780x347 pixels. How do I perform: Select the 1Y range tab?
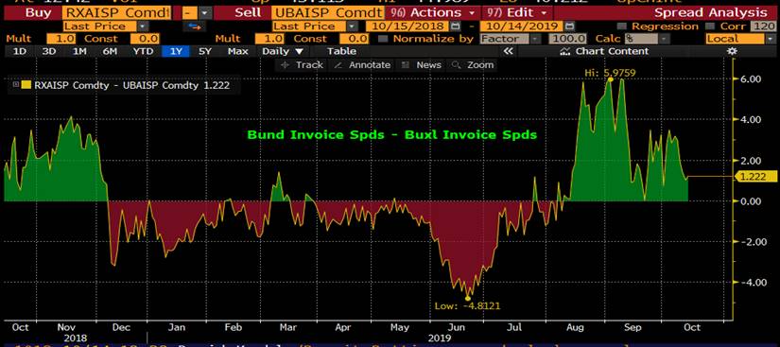pos(176,51)
